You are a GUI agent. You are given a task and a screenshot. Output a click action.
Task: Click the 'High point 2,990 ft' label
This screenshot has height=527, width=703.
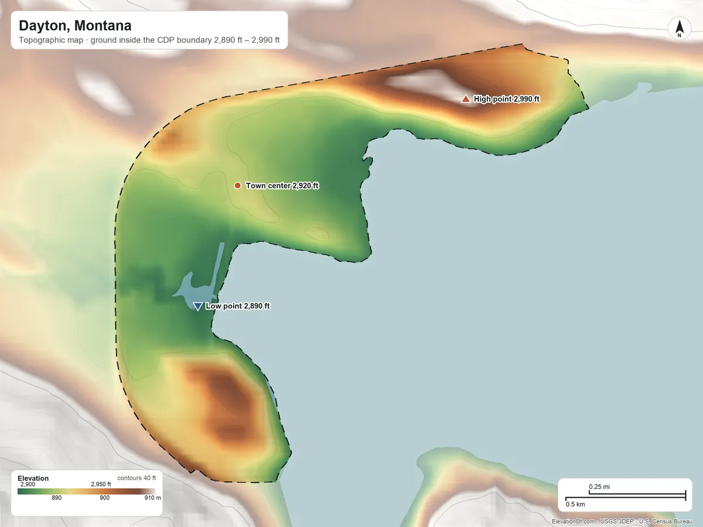507,99
